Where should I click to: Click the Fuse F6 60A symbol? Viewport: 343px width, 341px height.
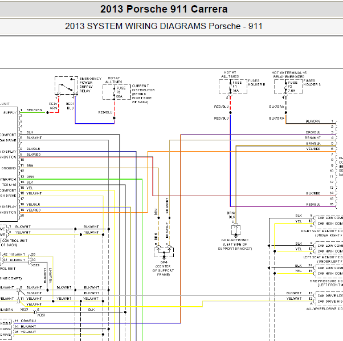(117, 92)
